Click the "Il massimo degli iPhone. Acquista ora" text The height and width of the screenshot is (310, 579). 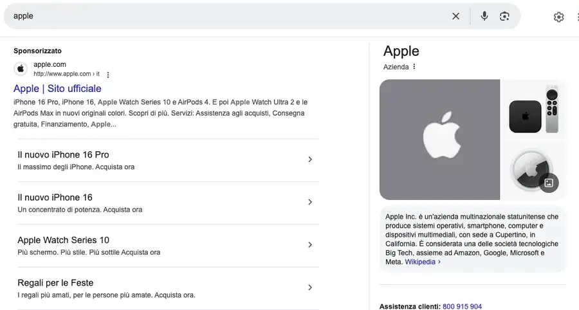76,167
